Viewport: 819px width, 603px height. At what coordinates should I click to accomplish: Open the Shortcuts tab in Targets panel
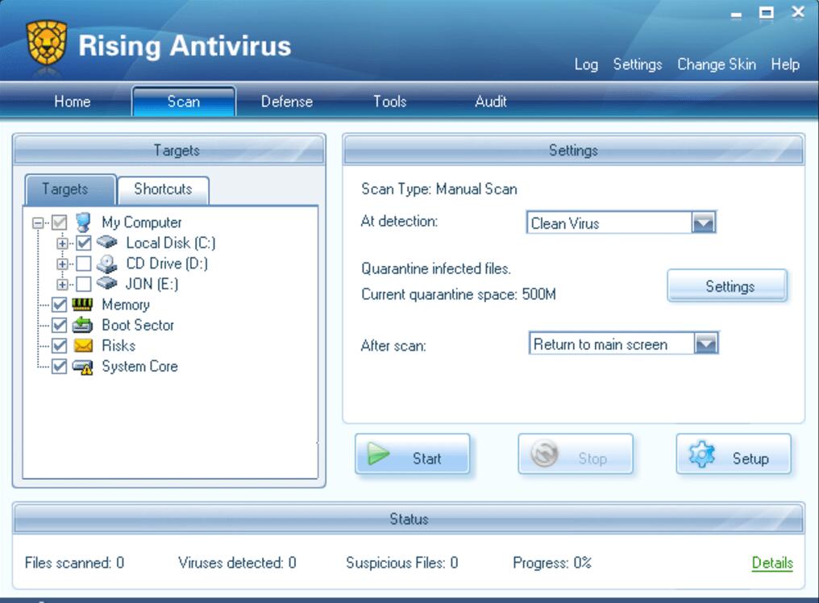pos(163,189)
